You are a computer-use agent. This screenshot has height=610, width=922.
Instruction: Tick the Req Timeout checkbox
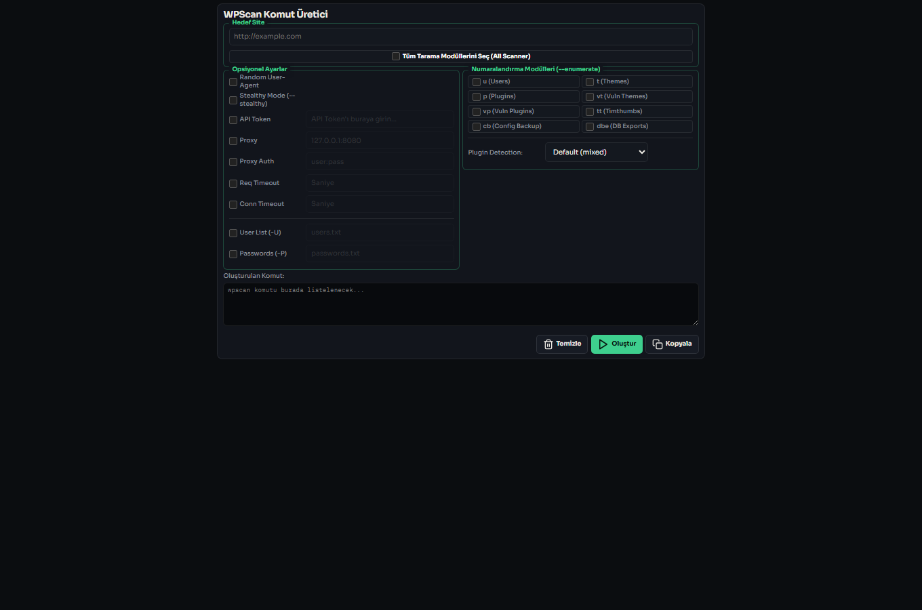pos(233,184)
